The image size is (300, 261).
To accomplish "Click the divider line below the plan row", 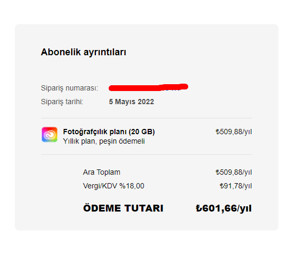I will [x=147, y=155].
